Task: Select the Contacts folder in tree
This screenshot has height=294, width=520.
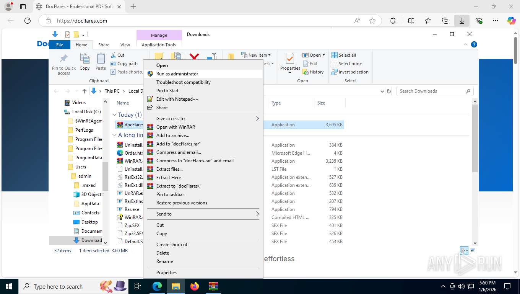Action: pos(86,213)
